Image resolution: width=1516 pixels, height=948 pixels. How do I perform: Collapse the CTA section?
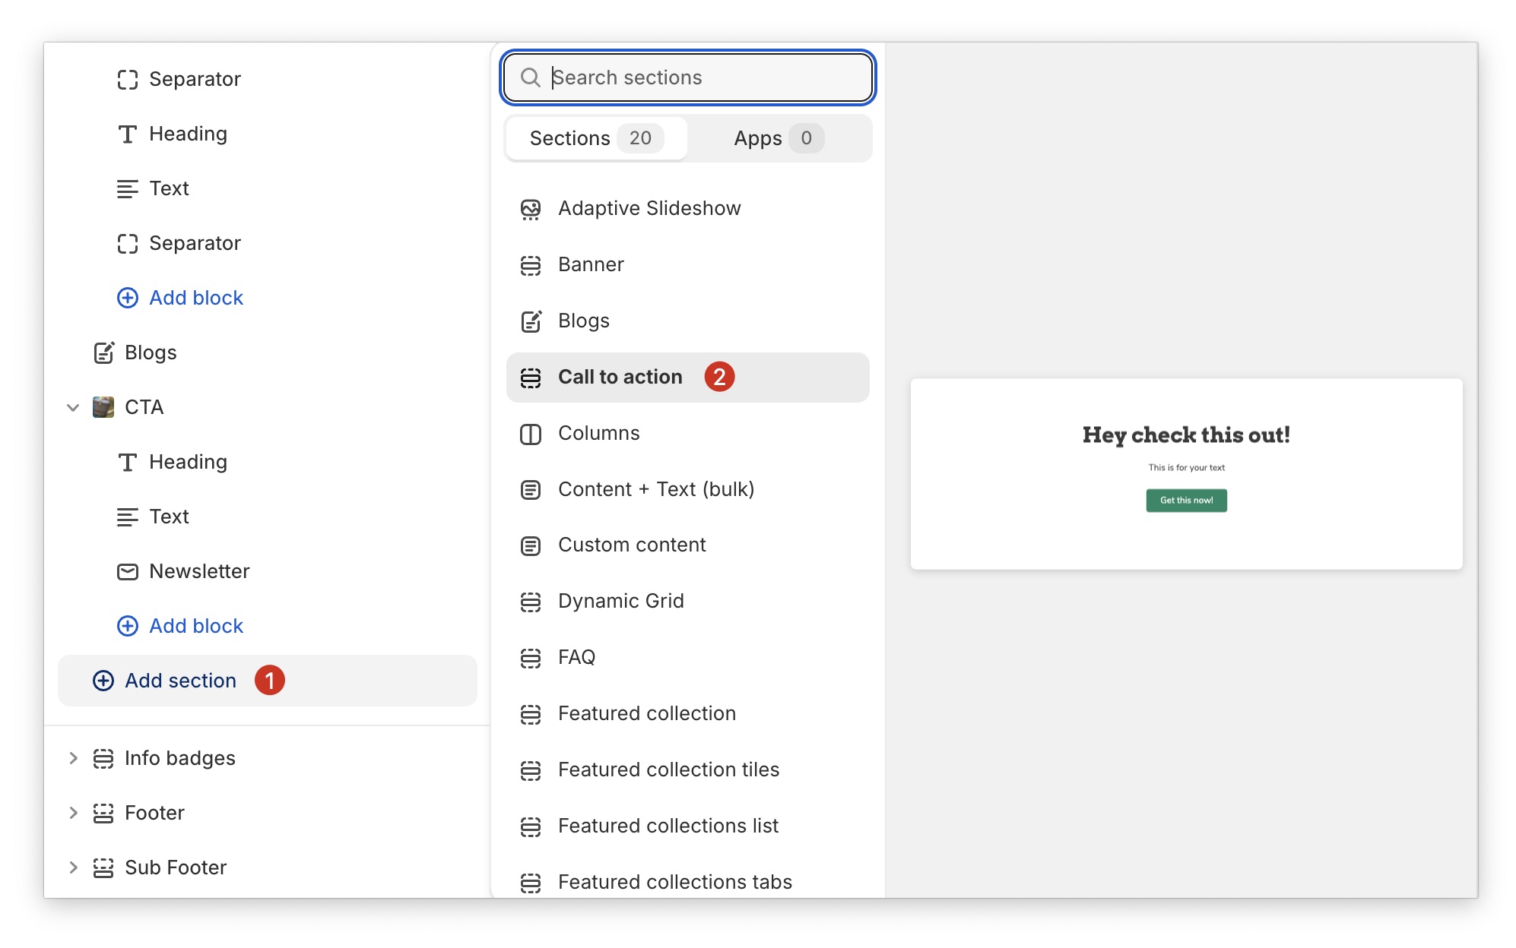73,407
